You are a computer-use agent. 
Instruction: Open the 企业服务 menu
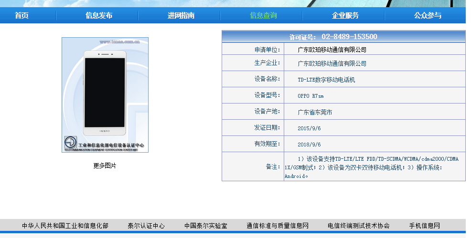pos(345,15)
